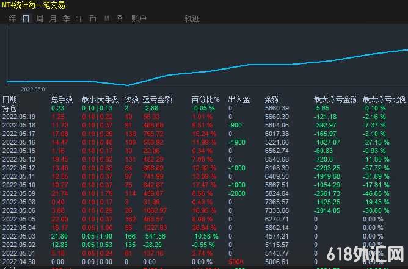Click the 盈亏金额 column header
Image resolution: width=408 pixels, height=269 pixels.
pos(157,99)
